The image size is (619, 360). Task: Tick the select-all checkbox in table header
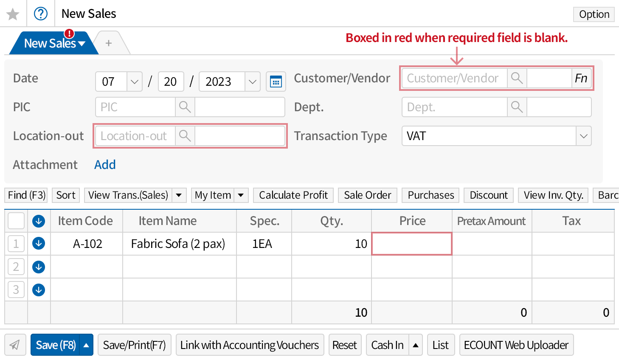tap(16, 221)
